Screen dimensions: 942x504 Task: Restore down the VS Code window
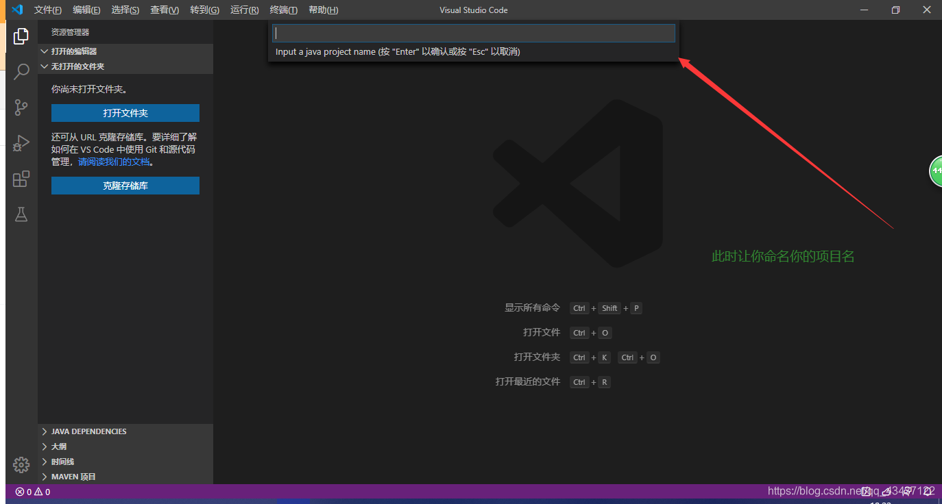895,10
